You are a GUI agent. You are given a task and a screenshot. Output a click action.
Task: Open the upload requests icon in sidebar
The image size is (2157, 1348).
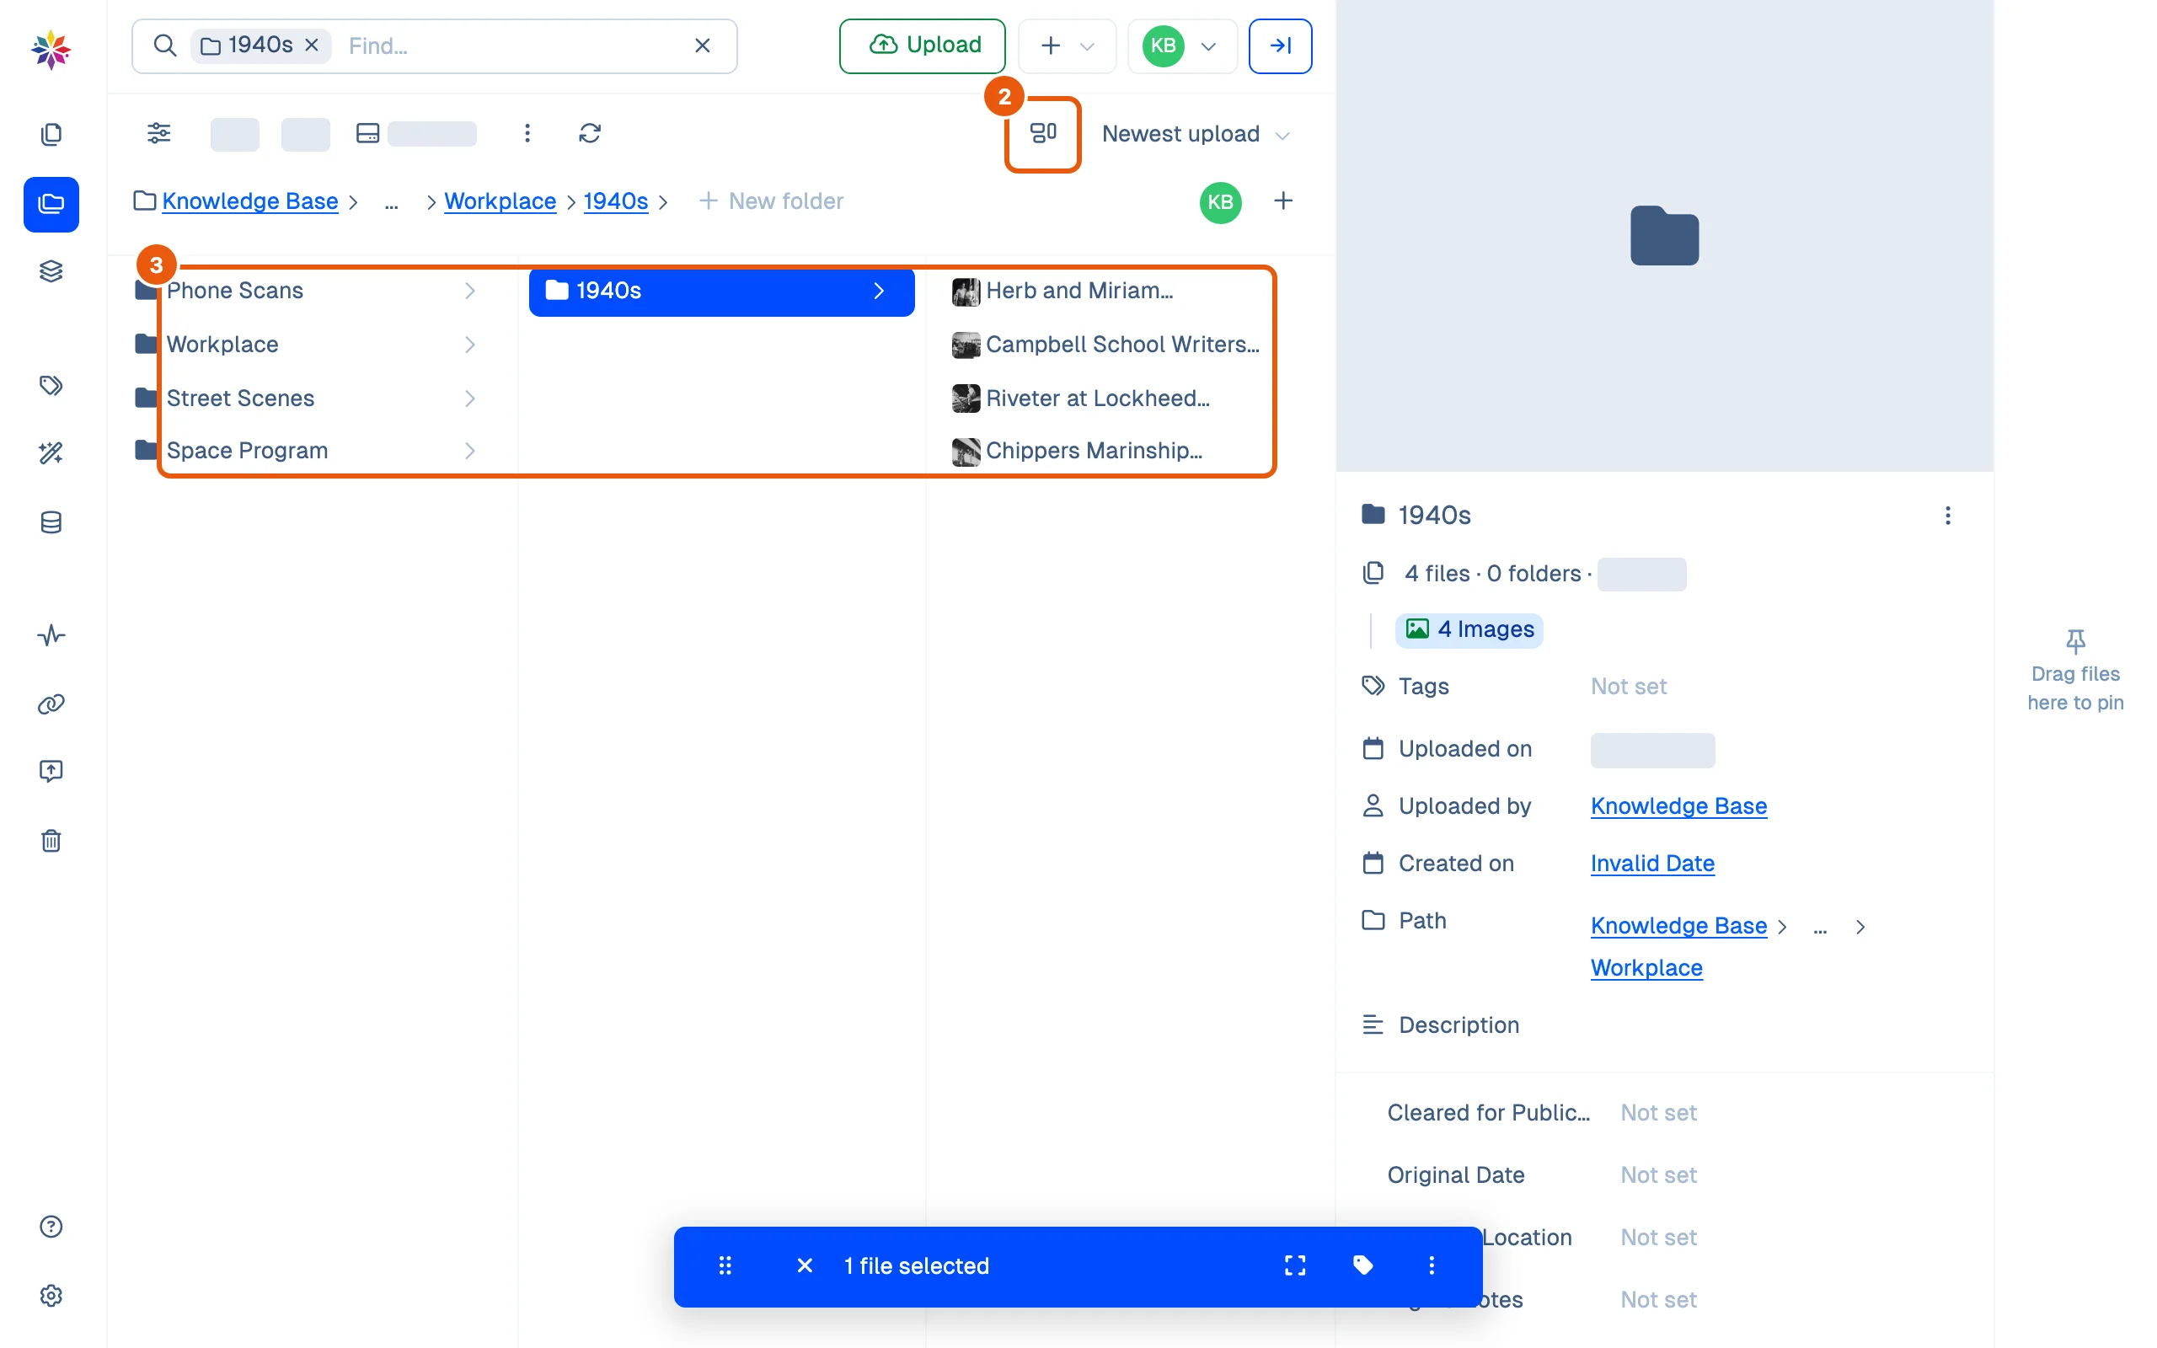[51, 771]
